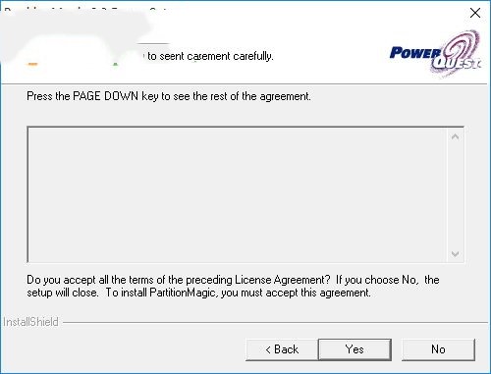
Task: Go back with the < Back button
Action: pos(282,349)
